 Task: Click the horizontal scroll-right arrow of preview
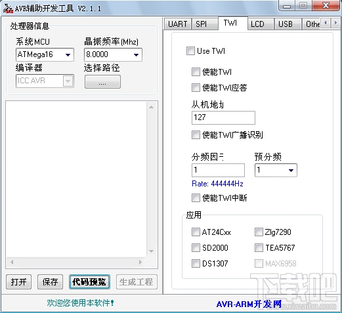[140, 262]
